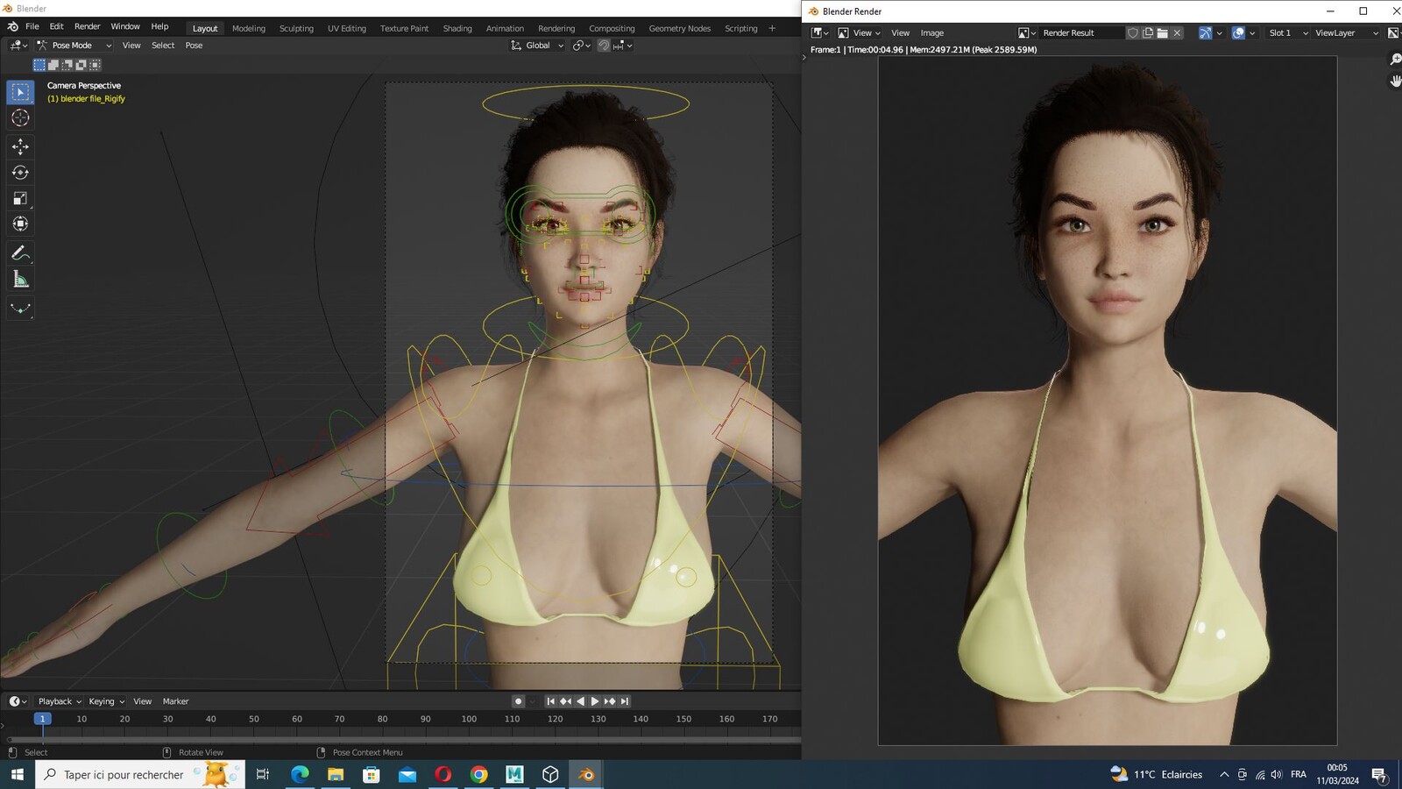The width and height of the screenshot is (1402, 789).
Task: Open the Pose menu in viewport header
Action: (x=194, y=46)
